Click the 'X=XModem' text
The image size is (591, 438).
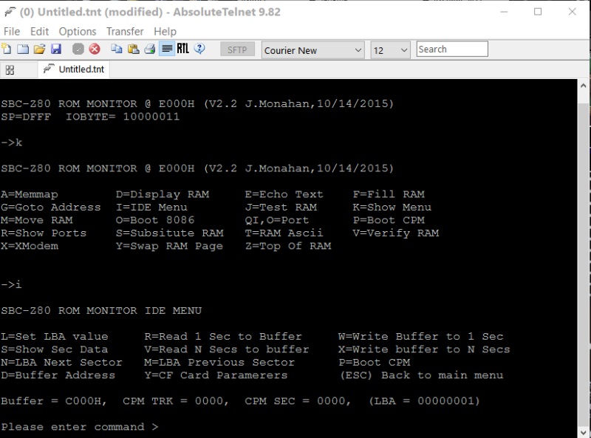[30, 246]
